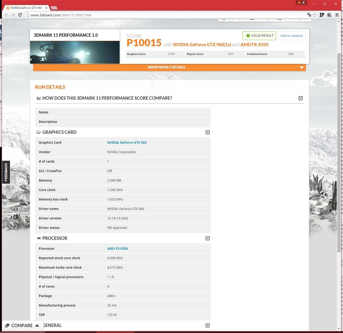This screenshot has width=343, height=333.
Task: Open the AMD FX-8350 link in Processor row
Action: pos(118,248)
